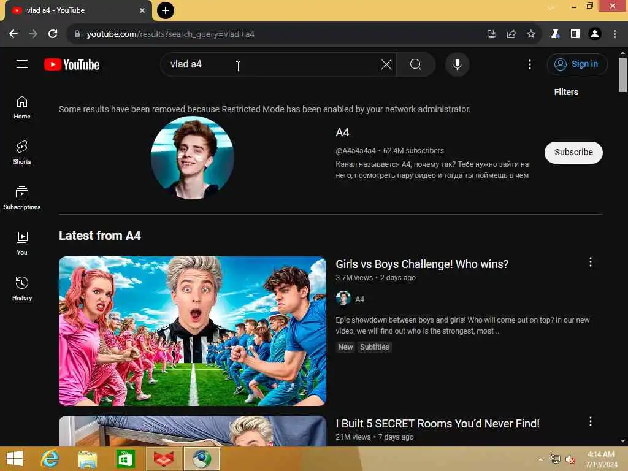Select the browser address bar URL
628x471 pixels.
tap(170, 34)
